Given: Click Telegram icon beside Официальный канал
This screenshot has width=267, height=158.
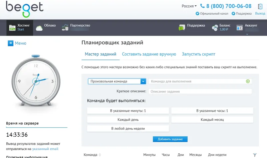Looking at the screenshot, I should click(x=197, y=14).
